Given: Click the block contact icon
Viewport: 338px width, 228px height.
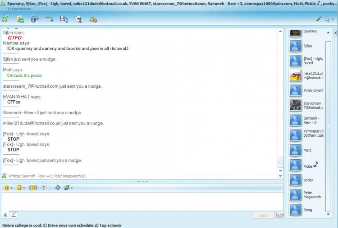Looking at the screenshot, I should [x=93, y=19].
